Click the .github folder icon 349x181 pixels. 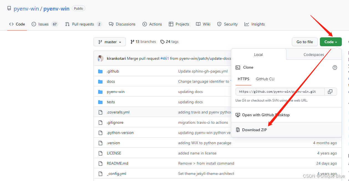click(100, 71)
